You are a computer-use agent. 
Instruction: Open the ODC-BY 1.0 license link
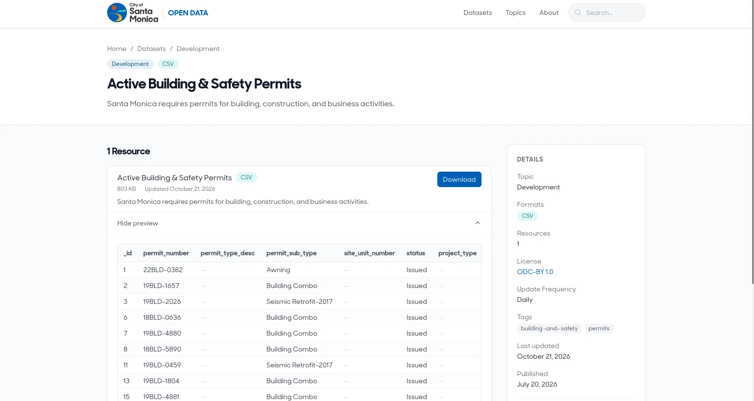[535, 272]
